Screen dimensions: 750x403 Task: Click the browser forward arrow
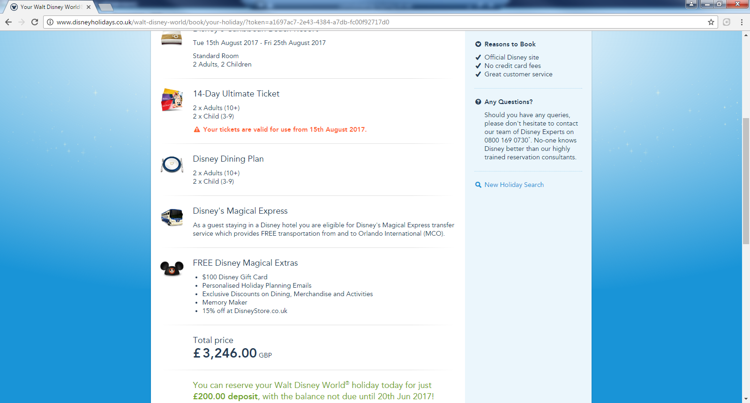(22, 22)
